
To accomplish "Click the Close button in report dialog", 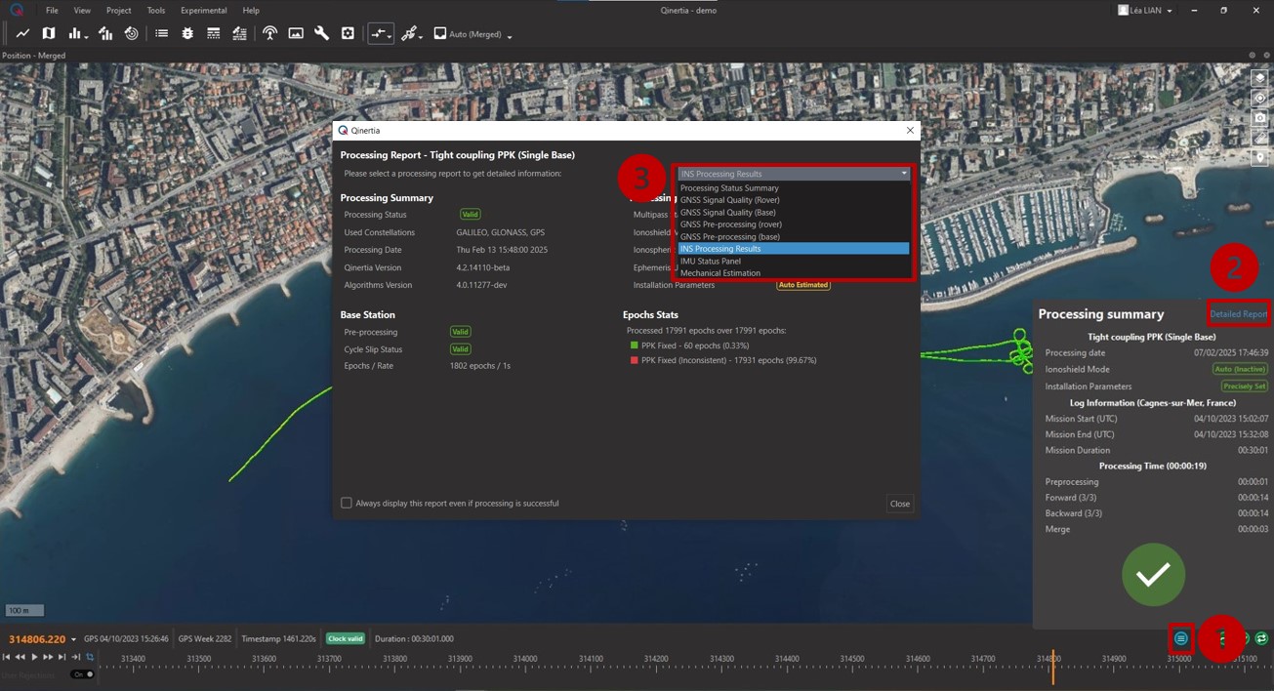I will (x=899, y=504).
